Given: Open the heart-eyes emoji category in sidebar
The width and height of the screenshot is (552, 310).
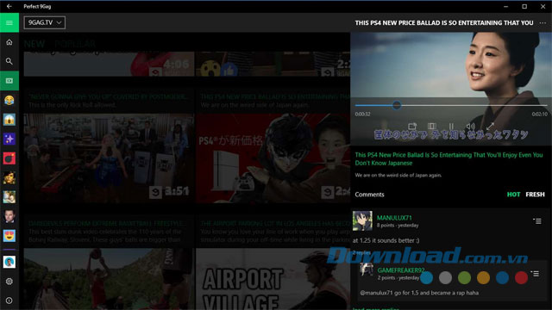Looking at the screenshot, I should (9, 235).
